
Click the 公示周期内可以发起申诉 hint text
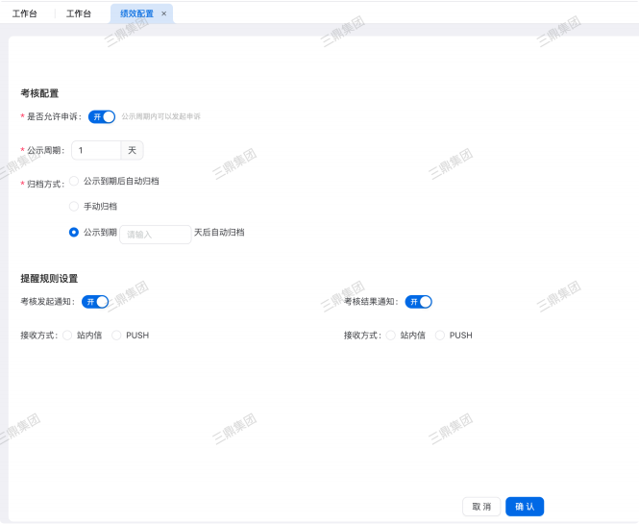[x=160, y=116]
